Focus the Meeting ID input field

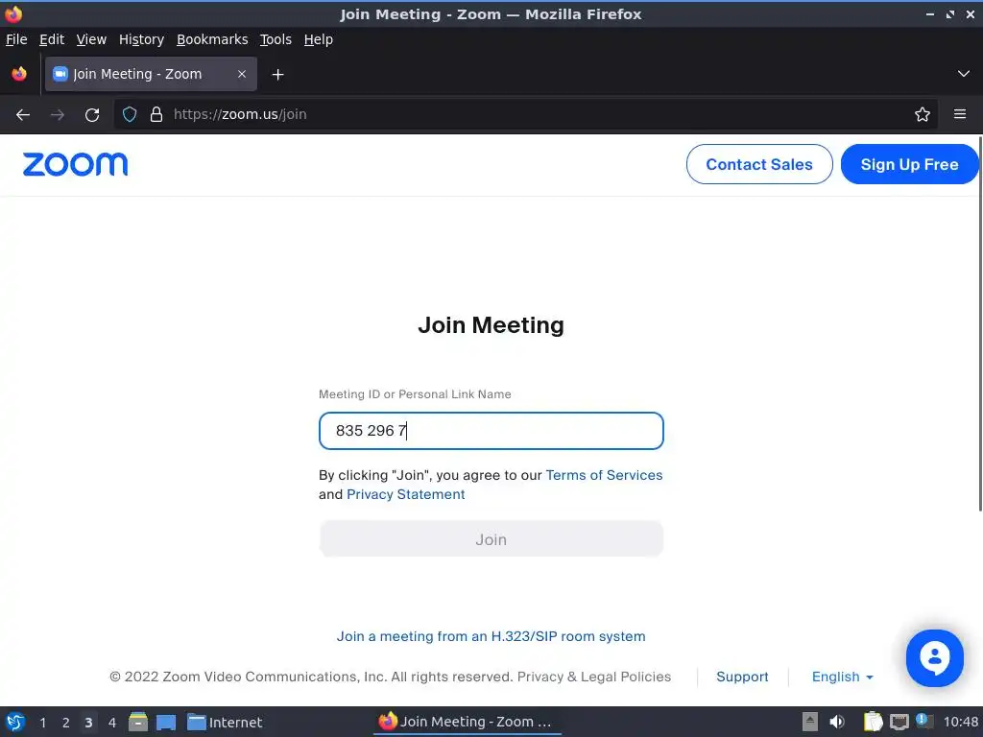(x=491, y=431)
